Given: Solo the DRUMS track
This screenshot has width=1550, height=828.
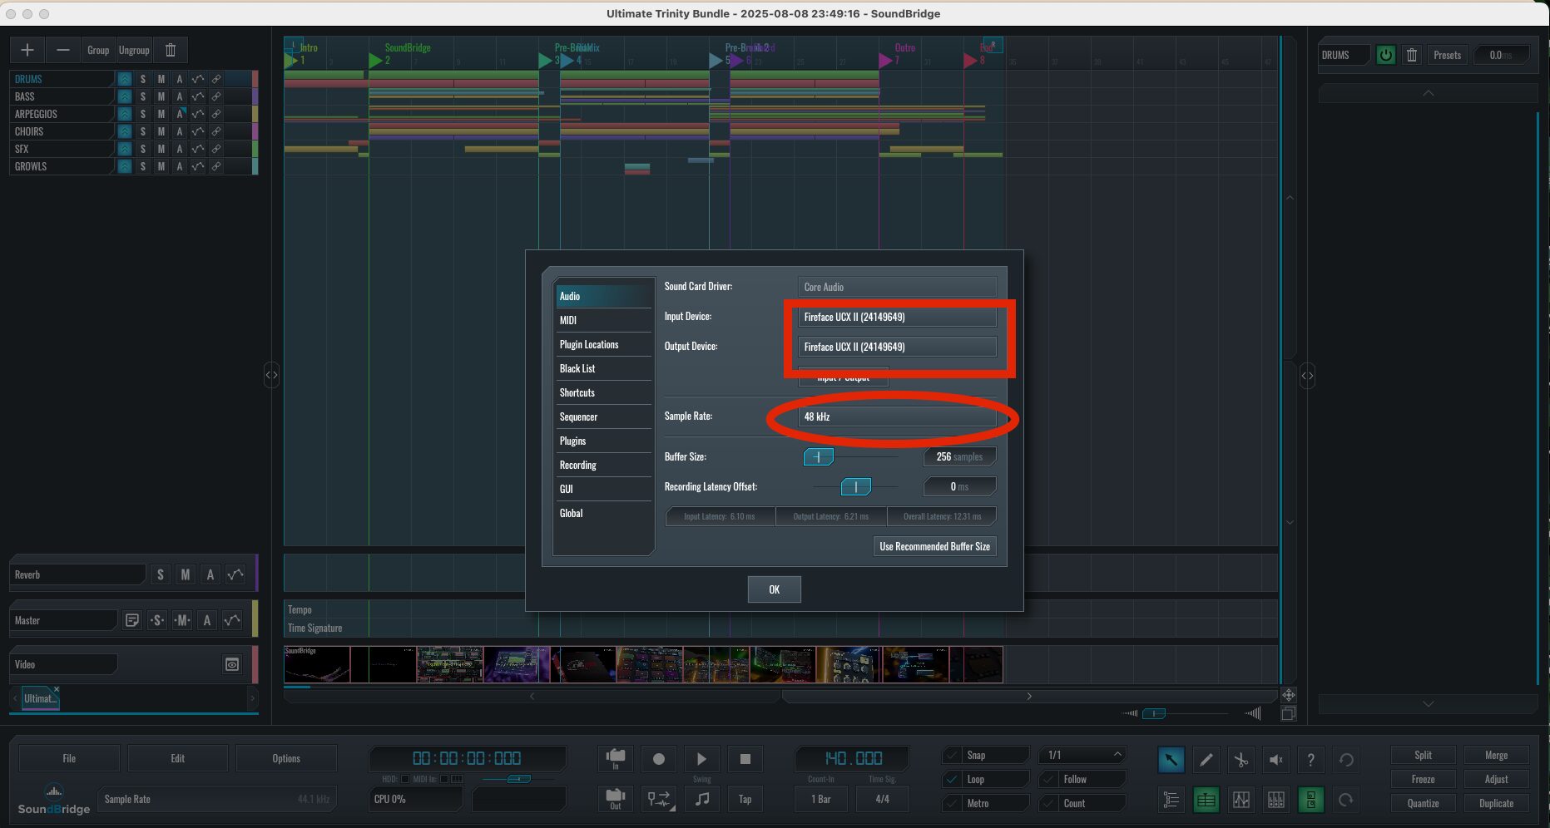Looking at the screenshot, I should (142, 79).
